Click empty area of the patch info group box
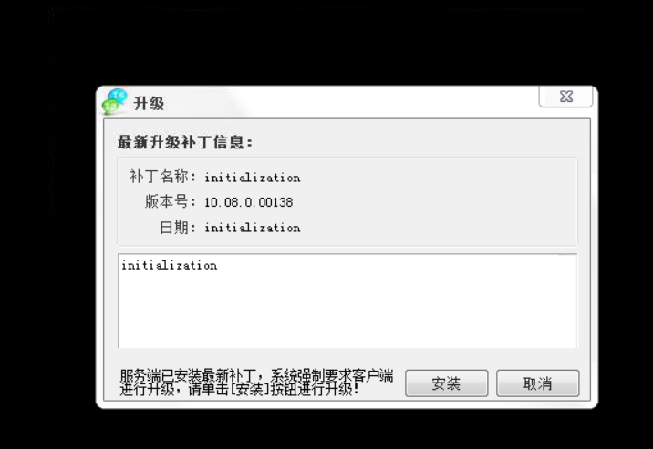 pos(437,201)
